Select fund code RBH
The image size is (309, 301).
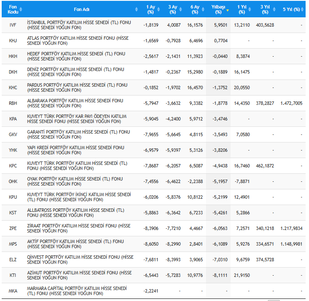click(13, 103)
